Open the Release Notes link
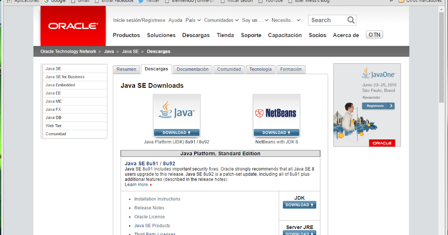 click(x=149, y=208)
